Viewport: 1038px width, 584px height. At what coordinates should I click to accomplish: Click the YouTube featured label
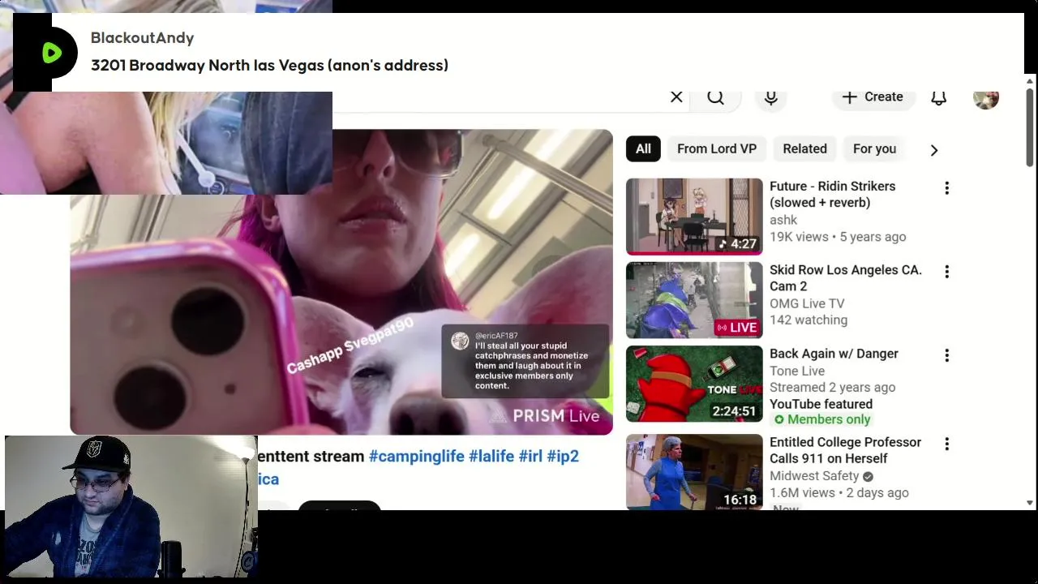(821, 404)
